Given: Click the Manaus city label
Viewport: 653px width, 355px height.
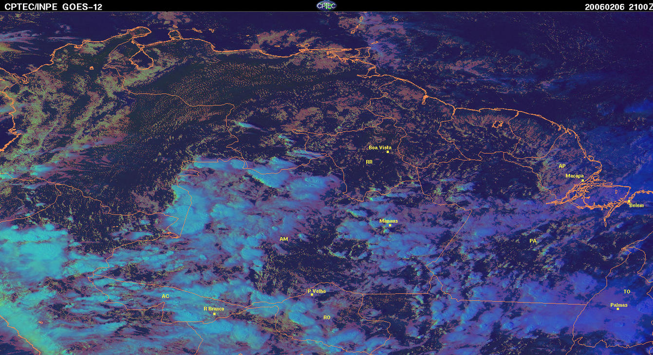Looking at the screenshot, I should coord(389,221).
